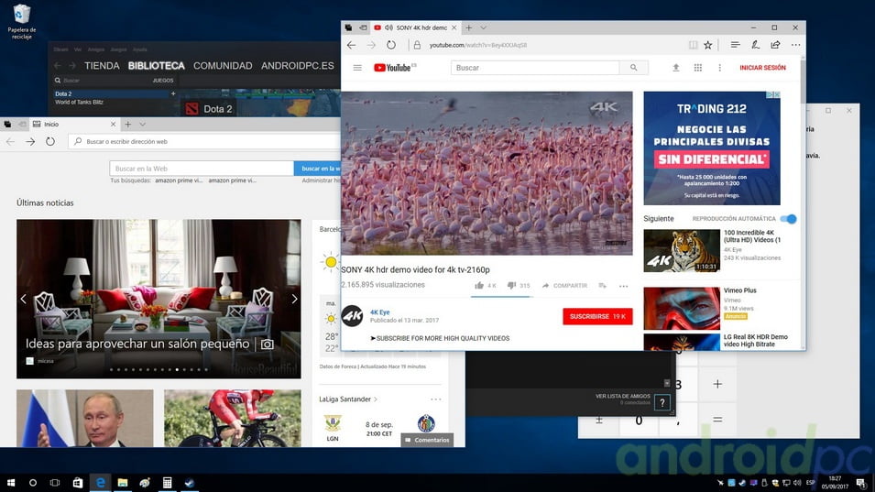Open 100 Incredible 4K tiger video thumbnail
The width and height of the screenshot is (875, 492).
click(x=682, y=251)
